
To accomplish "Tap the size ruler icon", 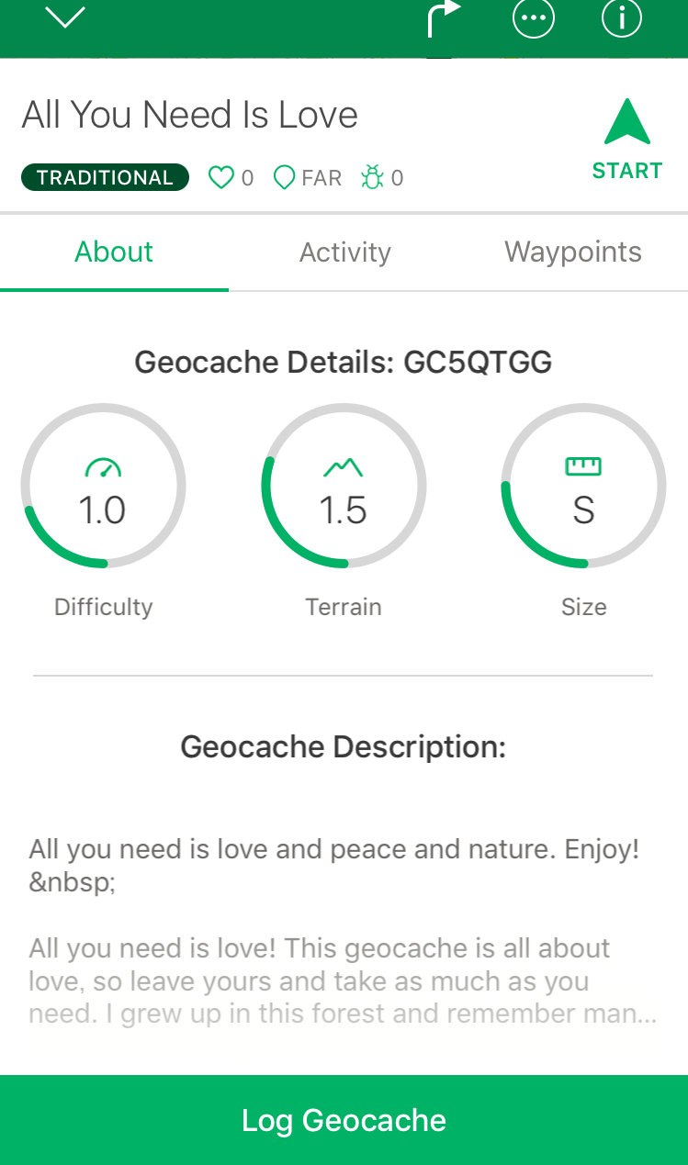I will 583,467.
